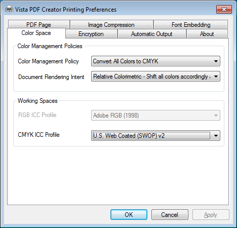This screenshot has height=228, width=237.
Task: View the About tab
Action: [207, 34]
